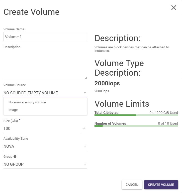Screen dimensions: 182x193
Task: Click the plus icon beside Size field
Action: (84, 128)
